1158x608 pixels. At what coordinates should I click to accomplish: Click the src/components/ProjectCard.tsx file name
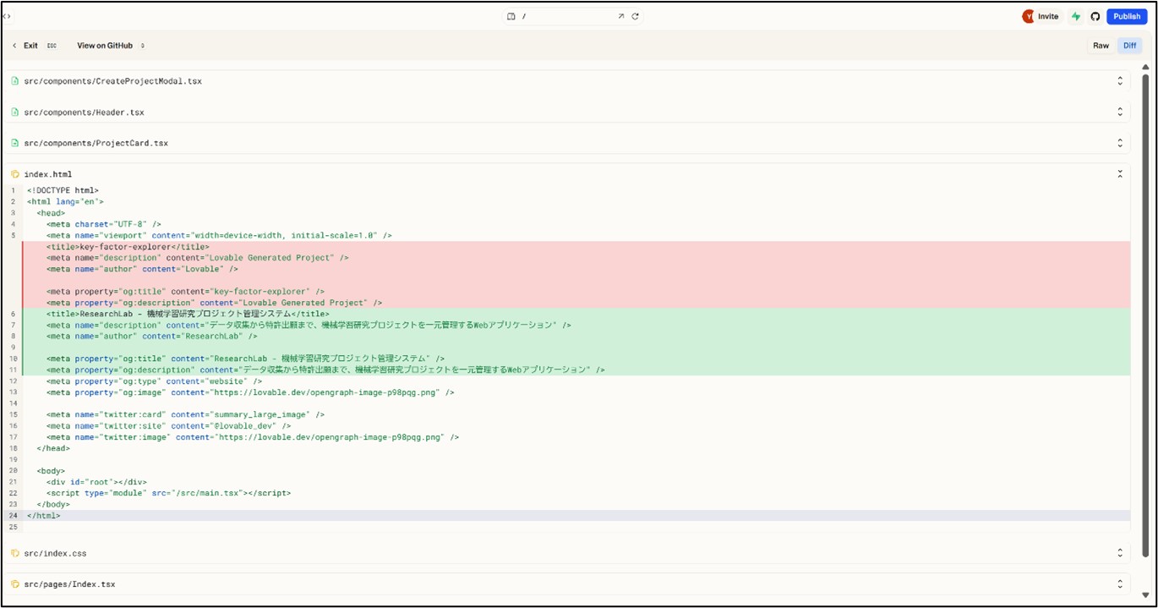click(x=96, y=143)
